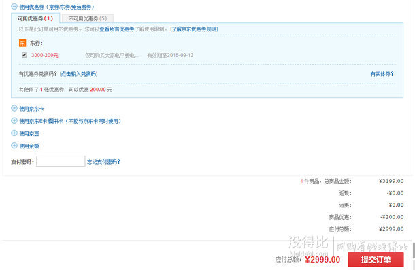This screenshot has height=270, width=415.
Task: Click the 提交订单 button
Action: coord(376,259)
